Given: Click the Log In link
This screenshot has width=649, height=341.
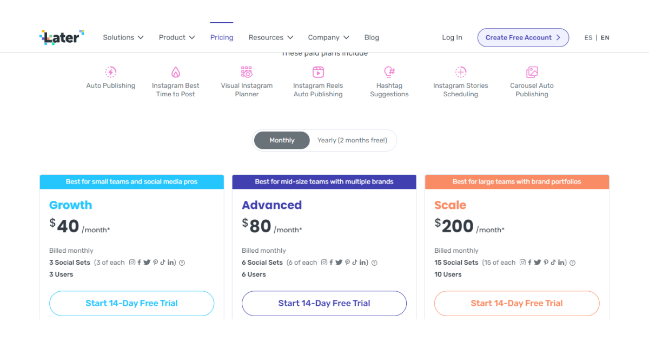Looking at the screenshot, I should click(x=452, y=37).
